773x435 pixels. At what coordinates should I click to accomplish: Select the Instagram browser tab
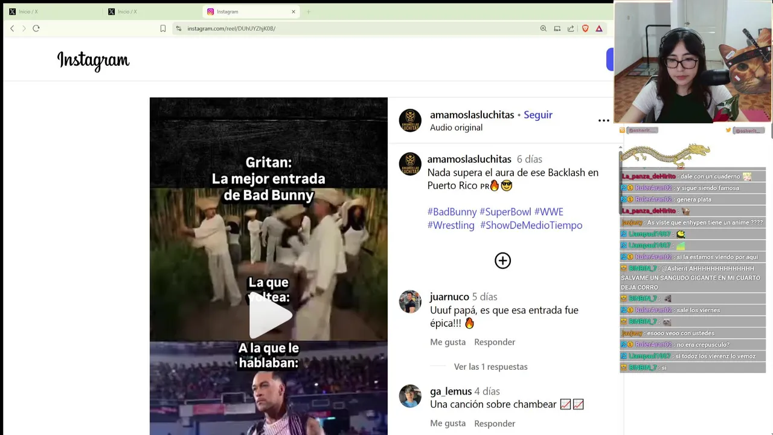(x=251, y=11)
